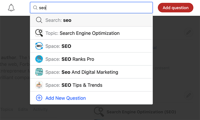Click the upper pencil edit icon
Screen dimensions: 200x120
pyautogui.click(x=189, y=32)
